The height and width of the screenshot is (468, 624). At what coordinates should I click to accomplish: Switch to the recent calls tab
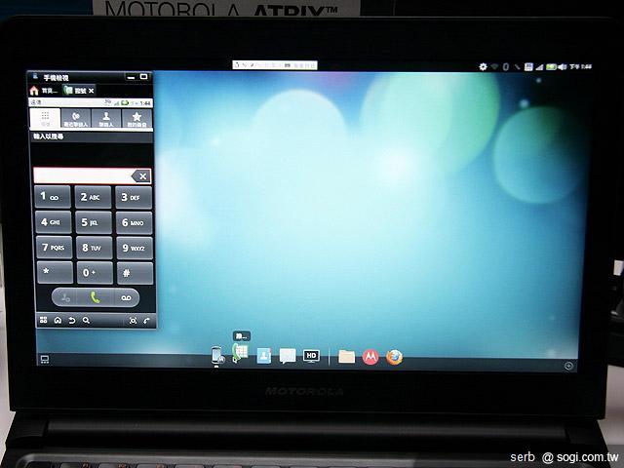[76, 119]
